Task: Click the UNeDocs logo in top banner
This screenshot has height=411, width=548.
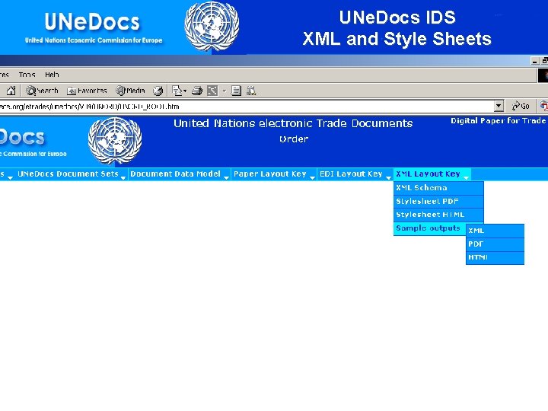Action: (92, 21)
